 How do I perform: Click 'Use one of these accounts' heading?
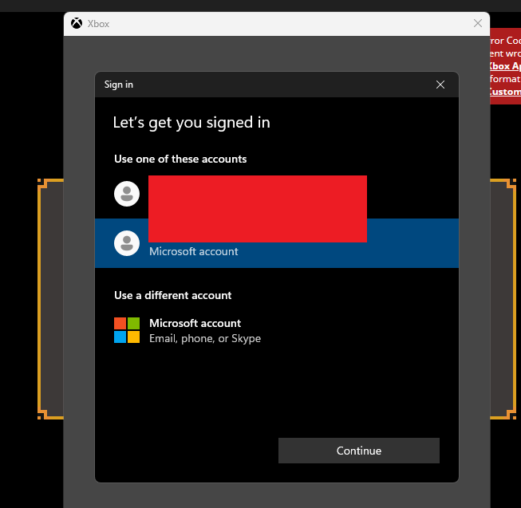click(180, 159)
